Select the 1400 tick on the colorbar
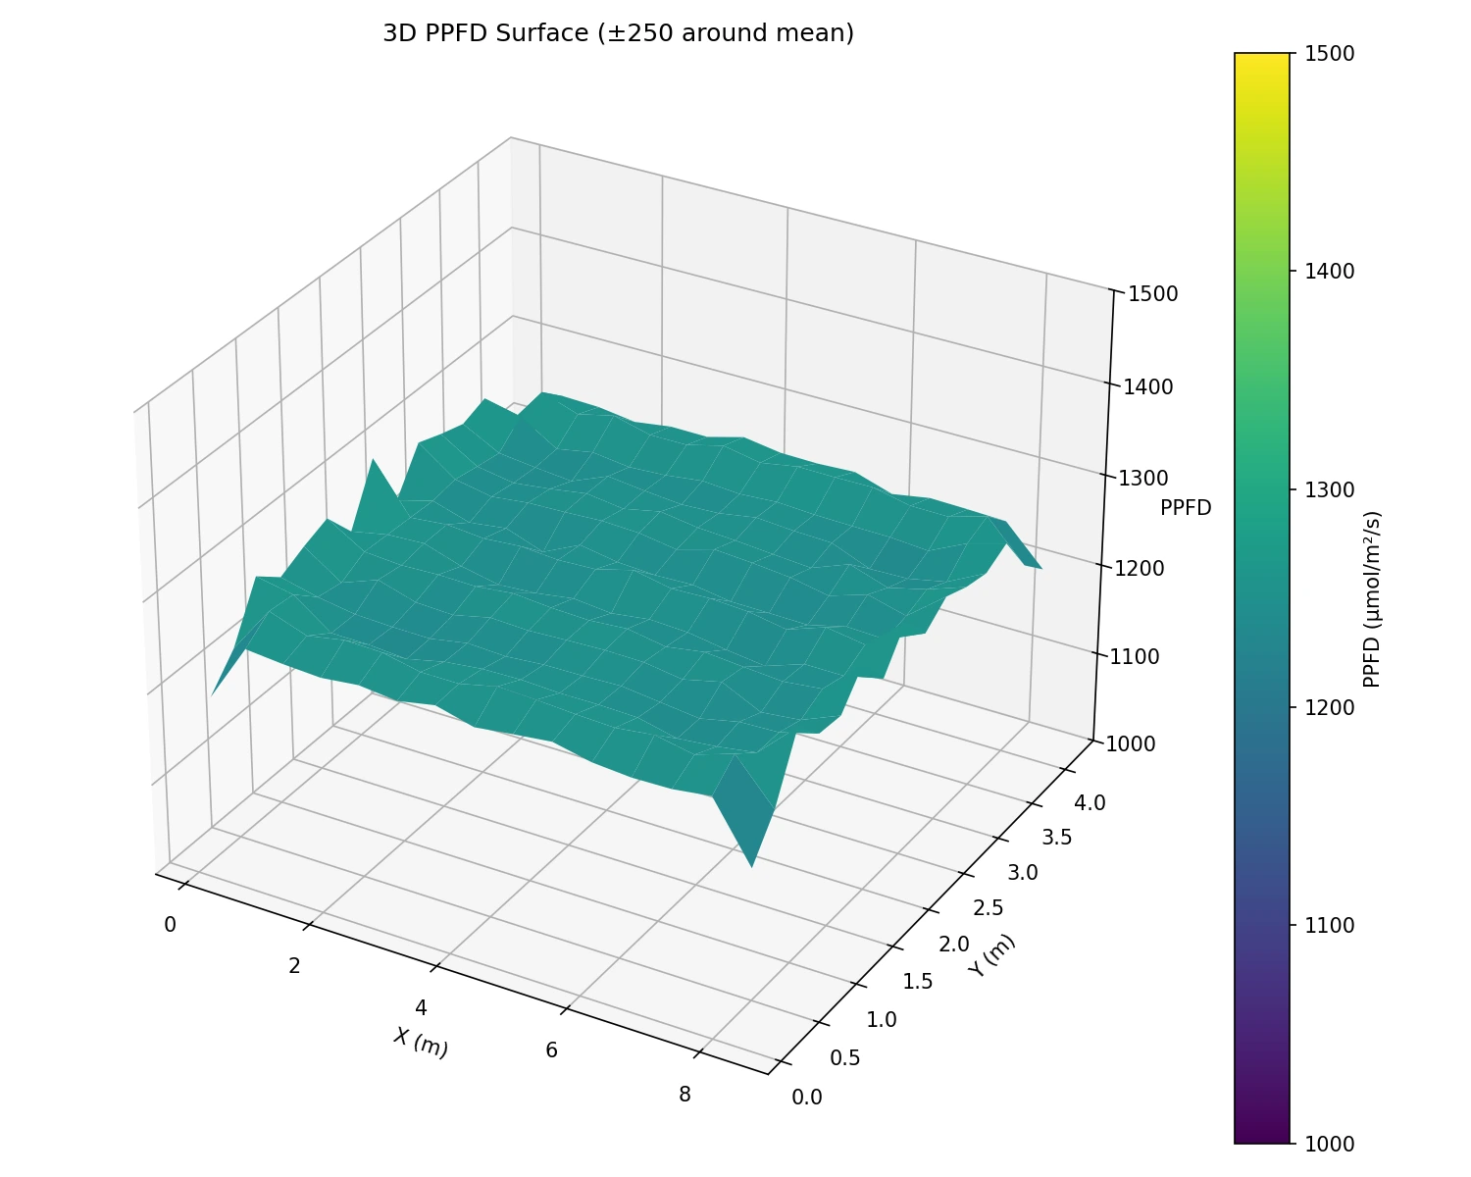Image resolution: width=1471 pixels, height=1177 pixels. (x=1330, y=269)
